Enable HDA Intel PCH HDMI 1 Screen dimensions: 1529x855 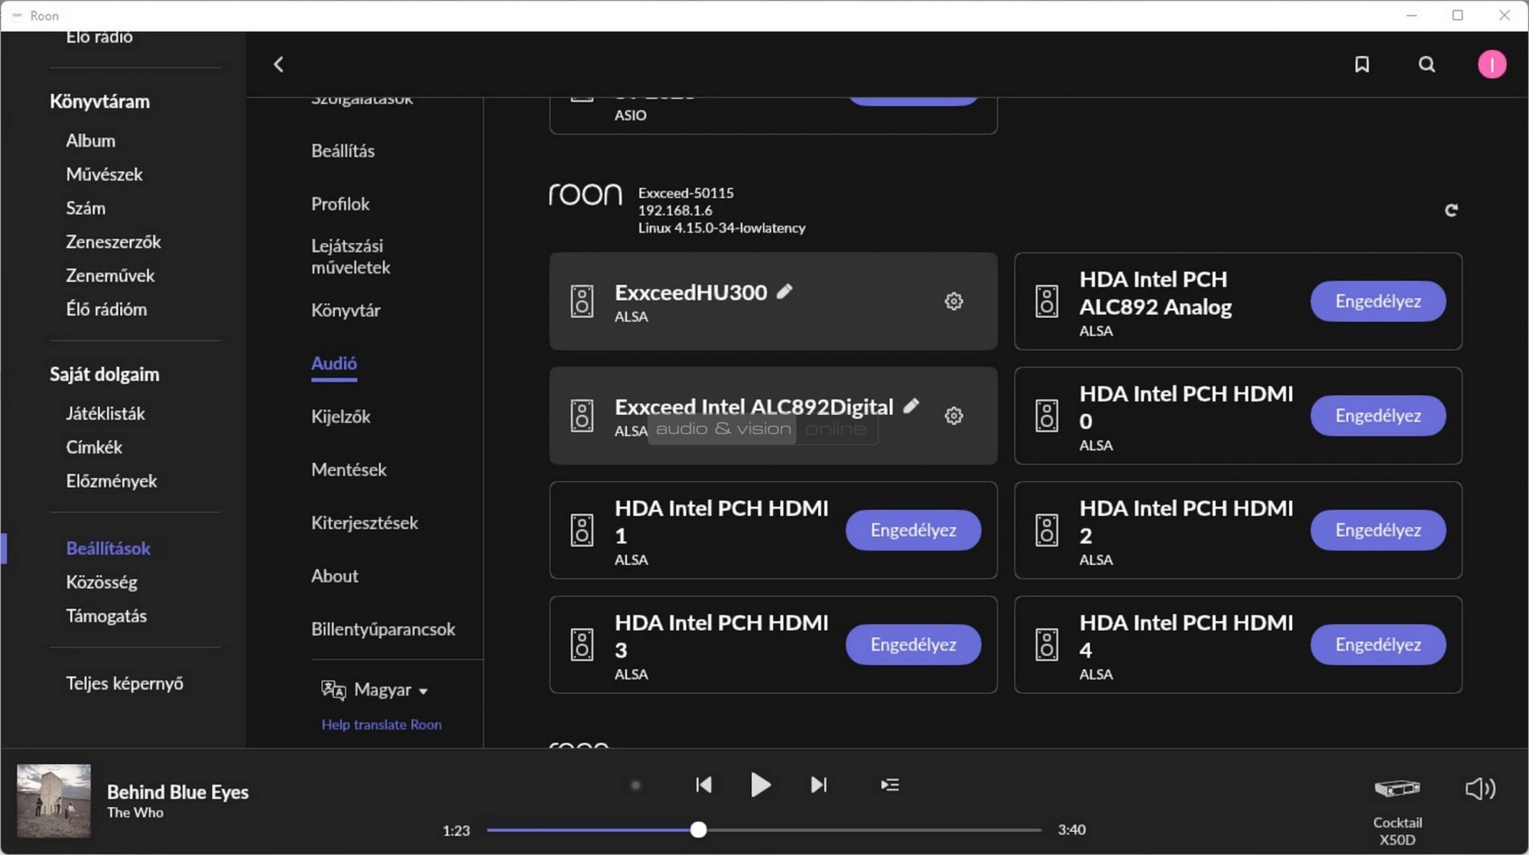click(913, 530)
